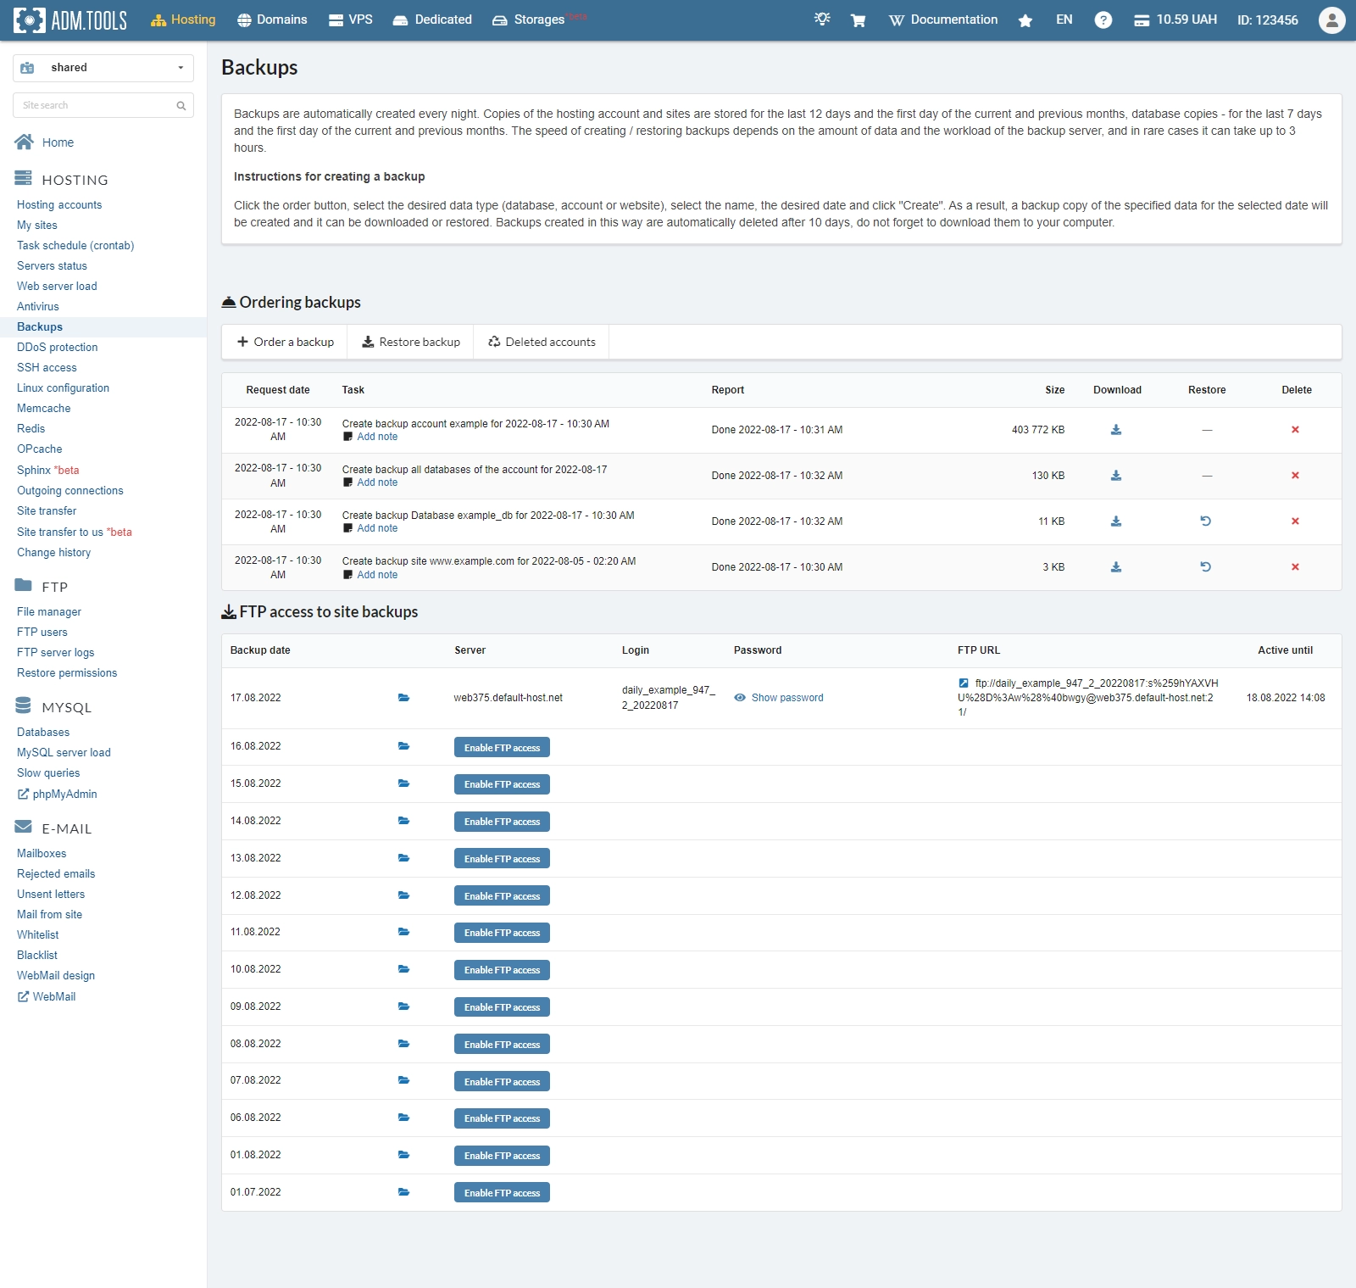Click the help question mark icon
The width and height of the screenshot is (1356, 1288).
pos(1103,20)
